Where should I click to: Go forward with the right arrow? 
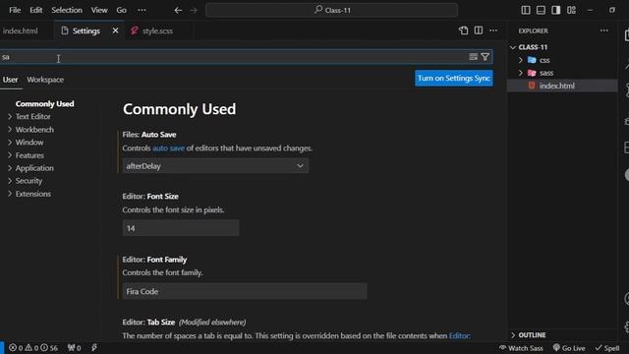(x=194, y=10)
